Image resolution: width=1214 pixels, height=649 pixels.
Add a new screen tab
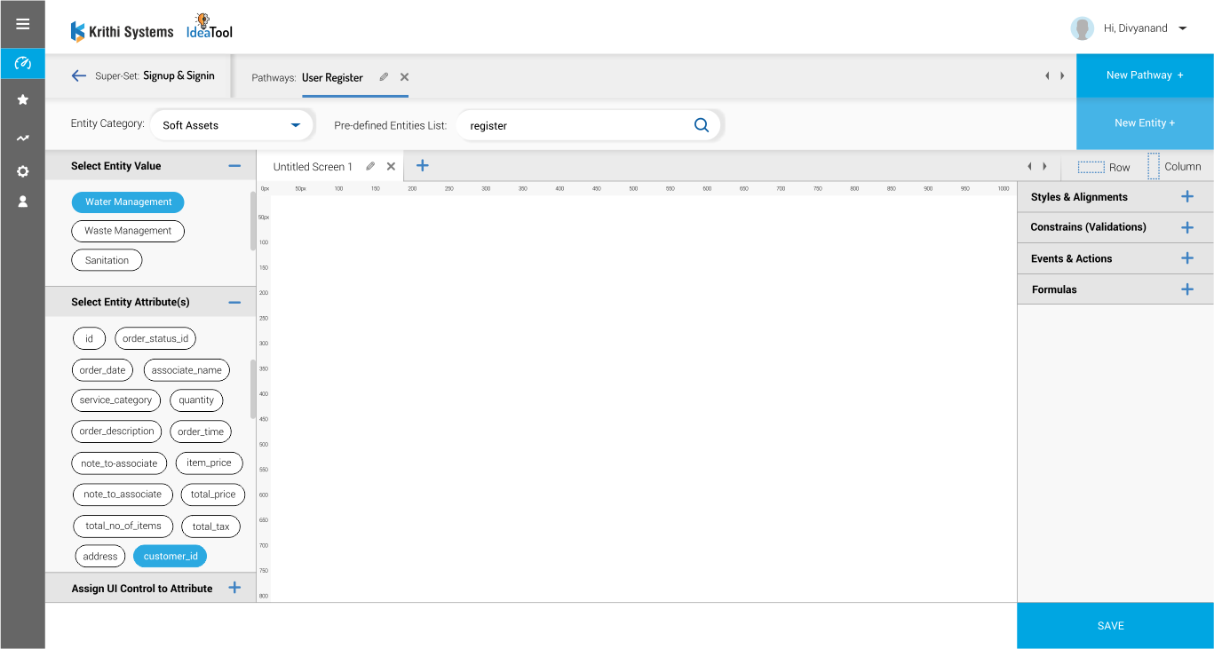point(423,165)
